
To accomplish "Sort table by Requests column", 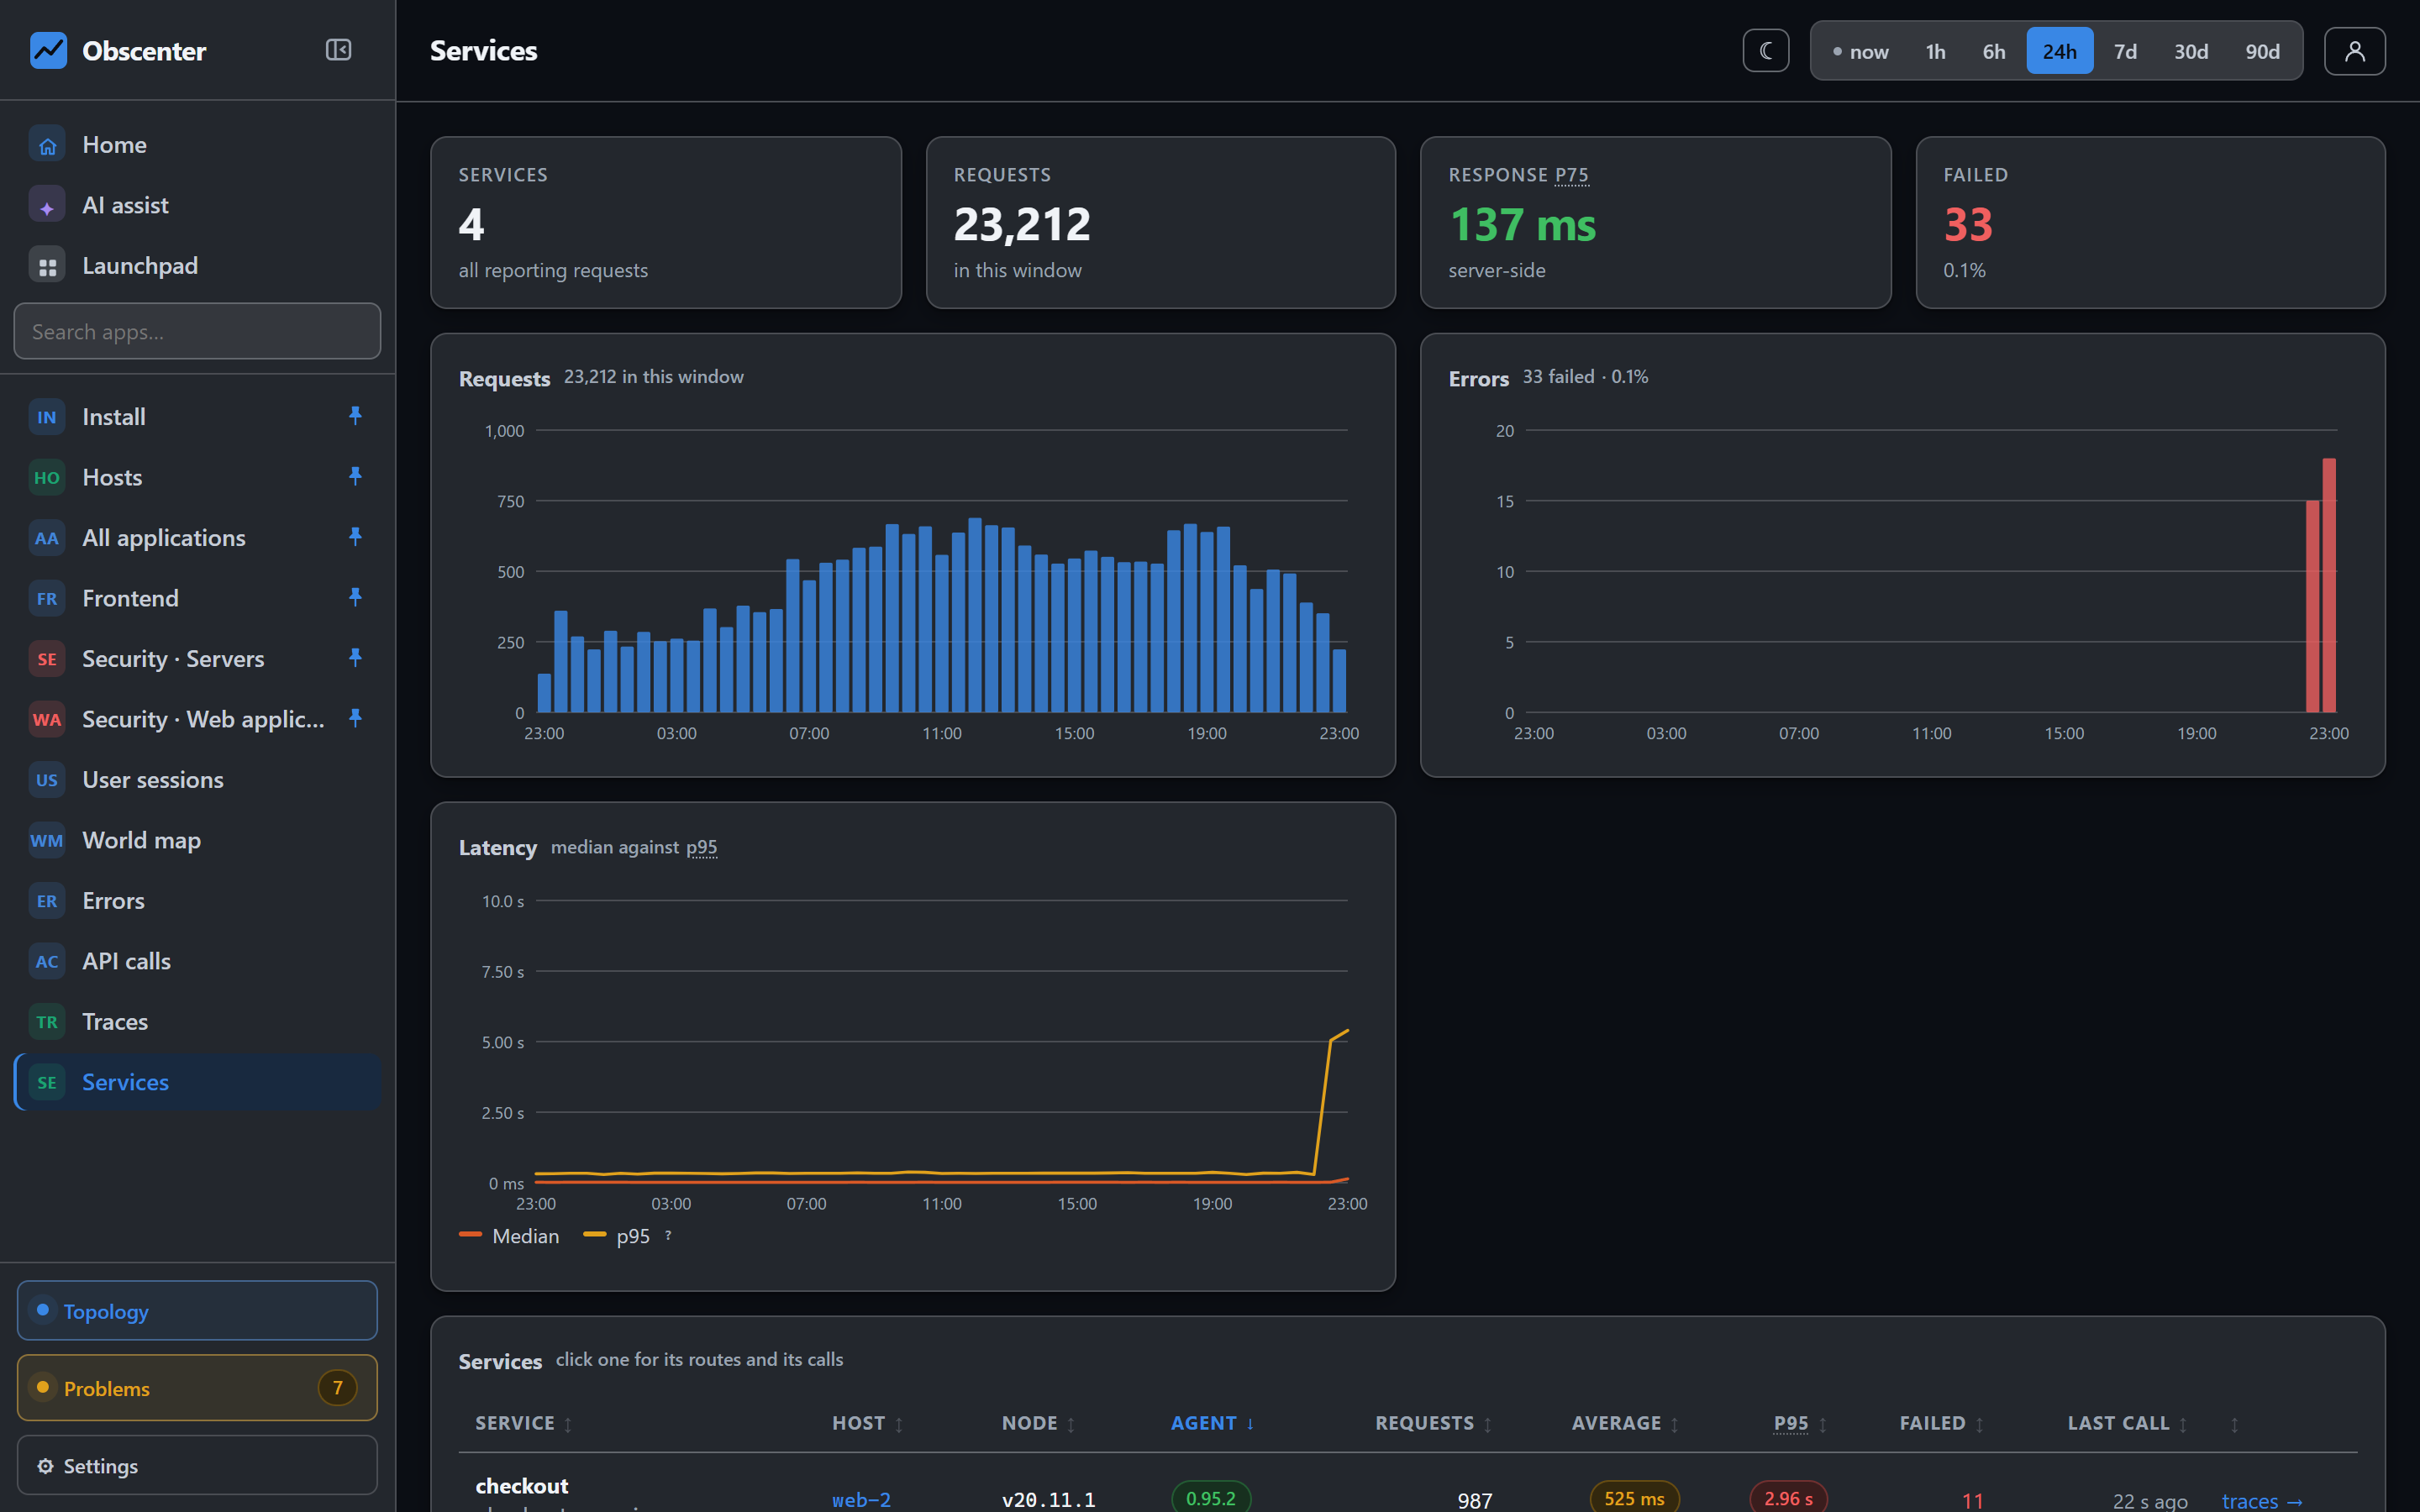I will [1434, 1423].
